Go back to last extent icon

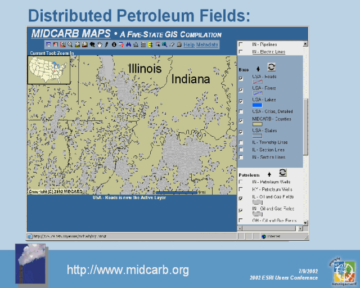pyautogui.click(x=92, y=44)
